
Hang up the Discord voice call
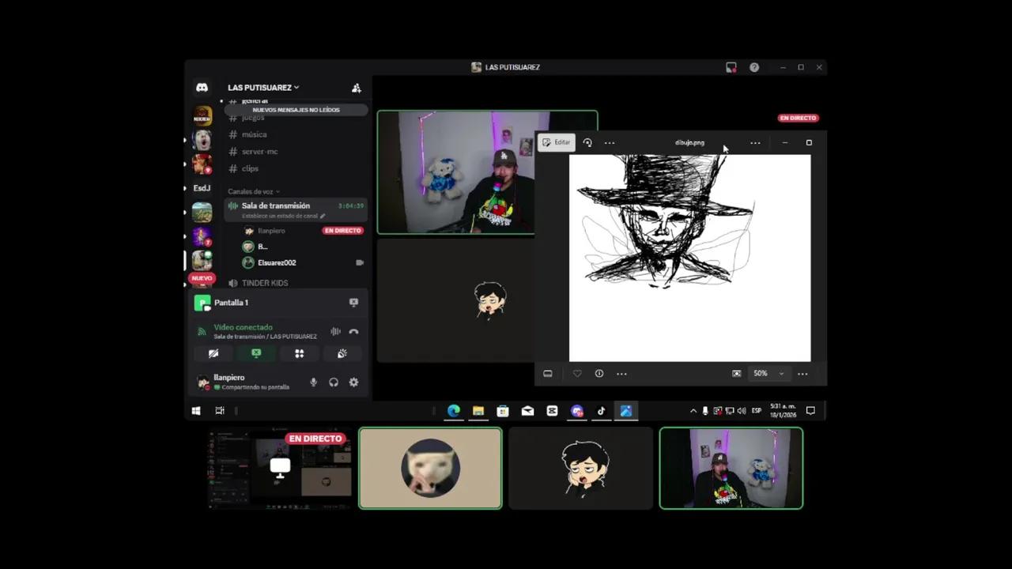click(x=354, y=331)
